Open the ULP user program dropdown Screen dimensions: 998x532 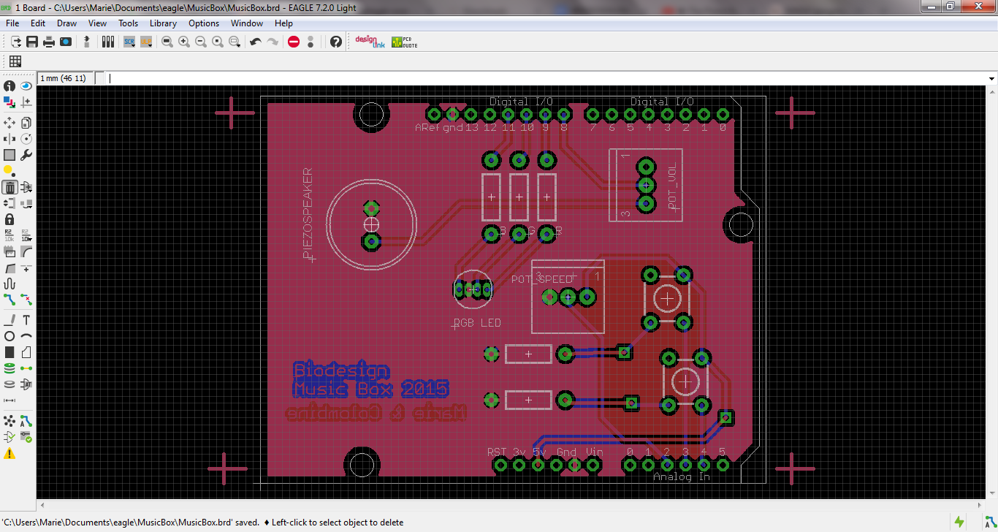(x=147, y=42)
